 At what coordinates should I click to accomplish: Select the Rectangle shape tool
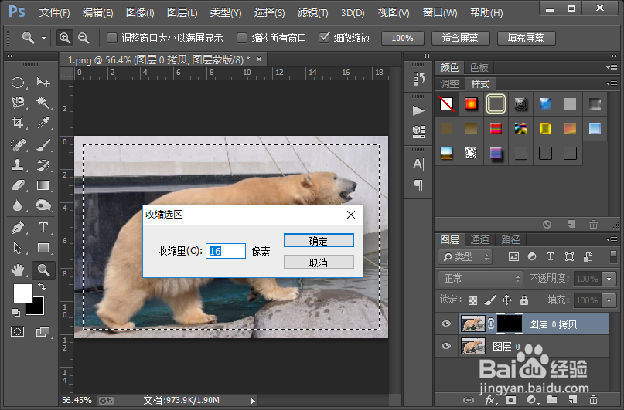pos(43,248)
